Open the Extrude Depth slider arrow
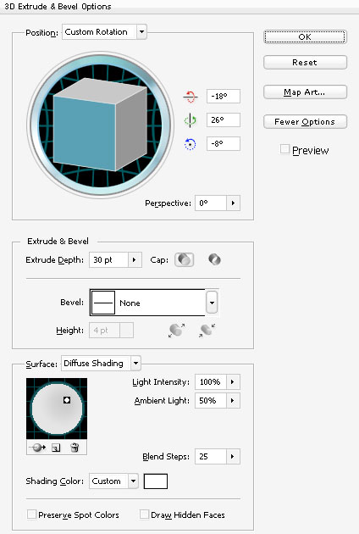359x534 pixels. pyautogui.click(x=135, y=260)
